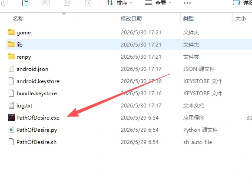
Task: Click the rename toolbar icon
Action: 46,3
